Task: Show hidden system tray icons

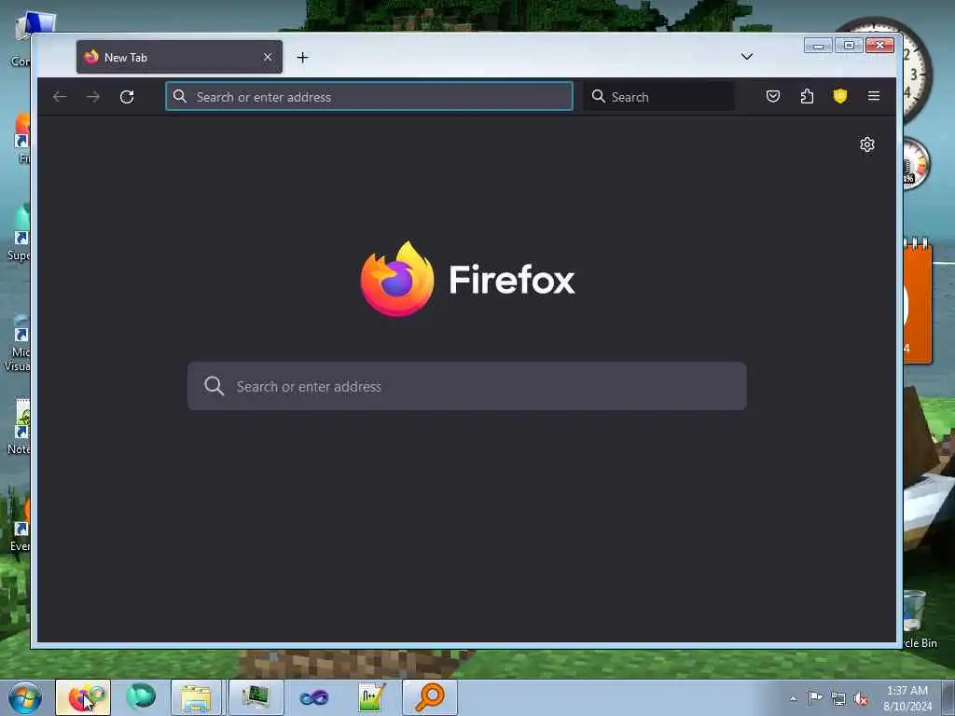Action: coord(793,698)
